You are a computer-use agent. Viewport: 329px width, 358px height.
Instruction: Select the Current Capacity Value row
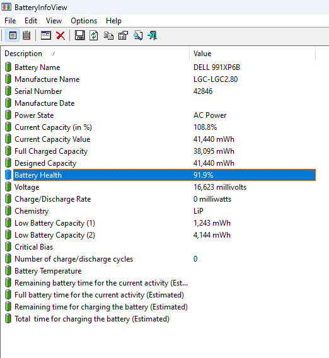tap(160, 139)
